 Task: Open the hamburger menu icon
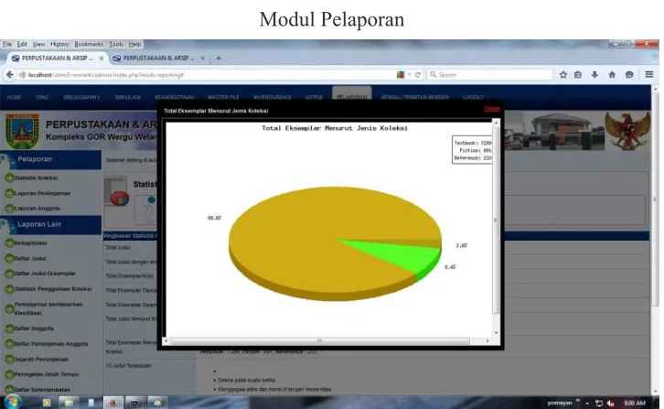pyautogui.click(x=649, y=75)
